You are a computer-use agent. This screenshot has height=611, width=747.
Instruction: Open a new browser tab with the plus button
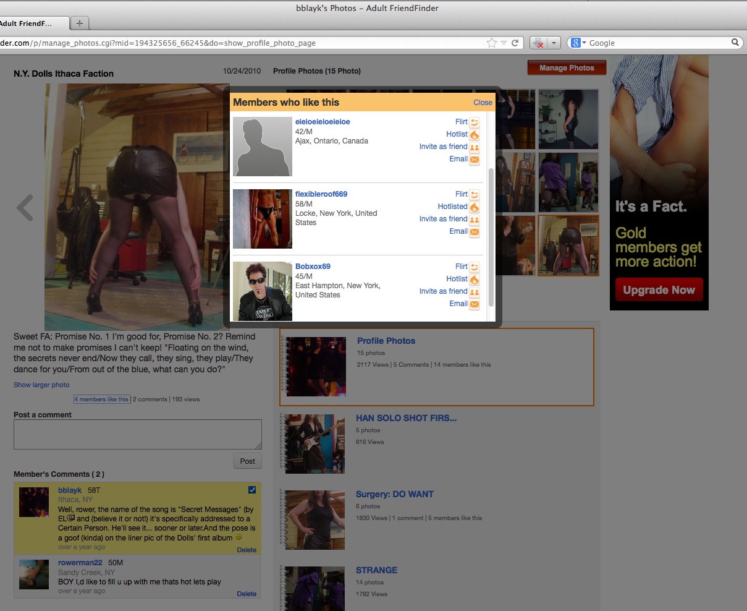[79, 23]
